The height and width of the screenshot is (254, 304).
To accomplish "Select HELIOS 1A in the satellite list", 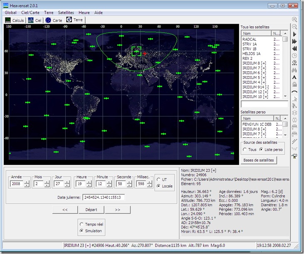I will point(261,54).
